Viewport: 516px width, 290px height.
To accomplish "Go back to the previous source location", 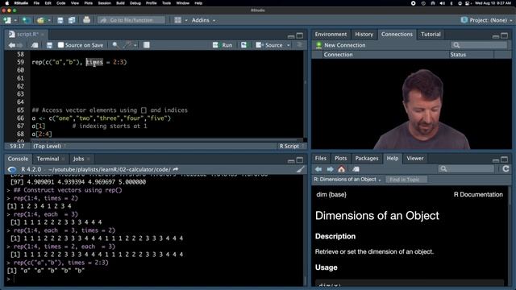I will point(12,45).
